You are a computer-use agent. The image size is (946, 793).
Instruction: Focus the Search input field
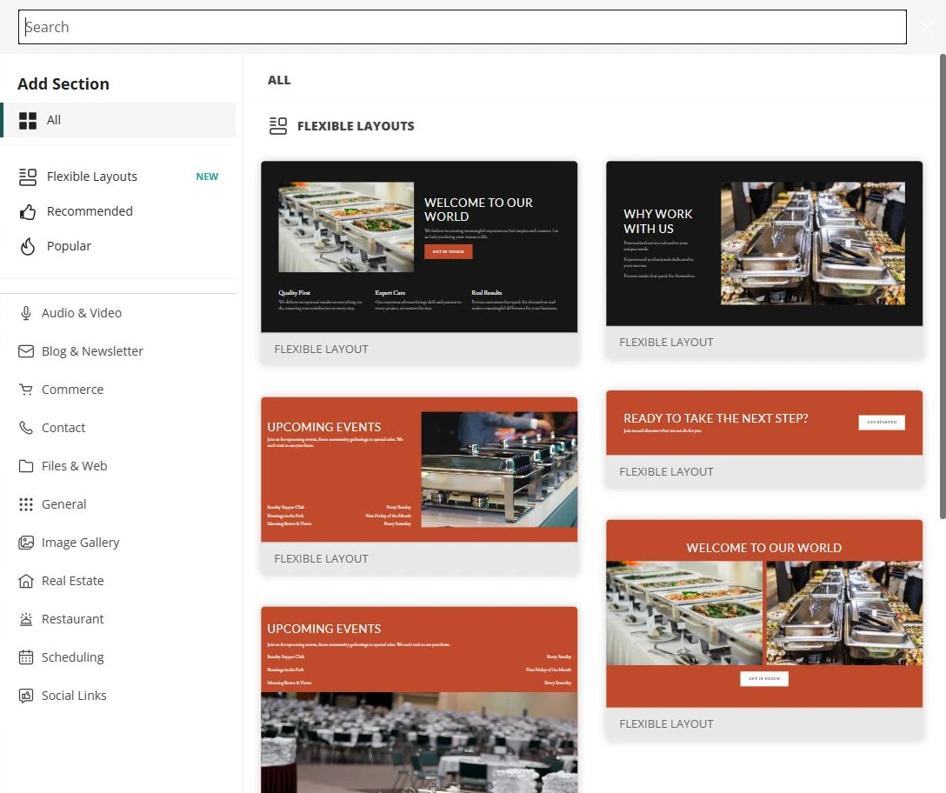[463, 27]
